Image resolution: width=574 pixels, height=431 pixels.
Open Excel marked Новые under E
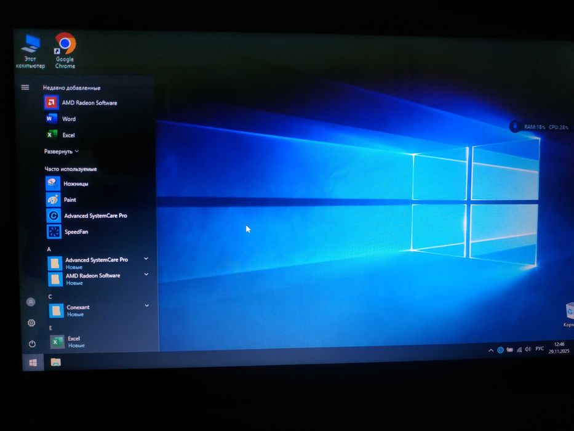(68, 342)
